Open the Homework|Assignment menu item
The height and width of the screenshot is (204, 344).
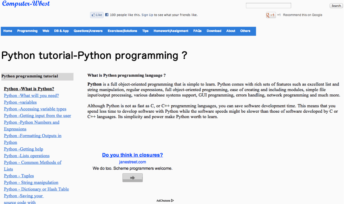[x=171, y=31]
